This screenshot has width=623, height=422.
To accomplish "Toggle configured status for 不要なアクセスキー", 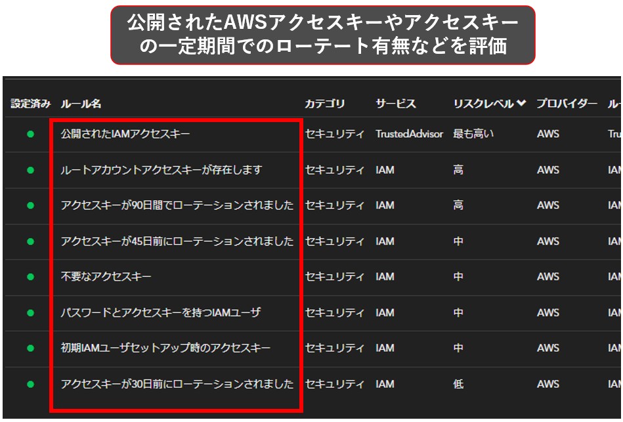I will [30, 277].
